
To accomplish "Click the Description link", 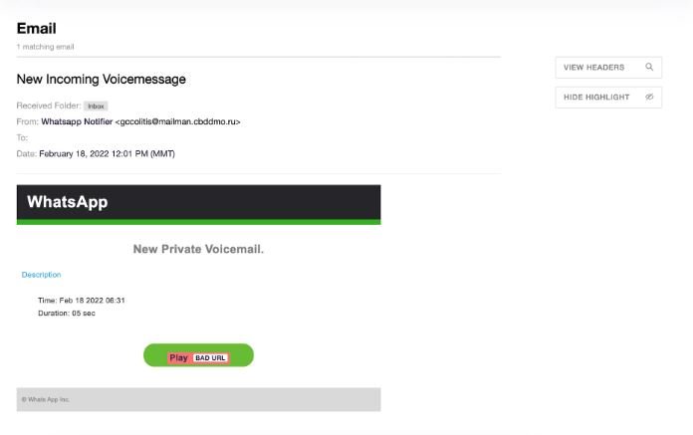I will (x=41, y=275).
